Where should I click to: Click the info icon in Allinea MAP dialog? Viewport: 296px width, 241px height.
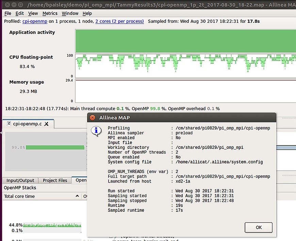(96, 131)
